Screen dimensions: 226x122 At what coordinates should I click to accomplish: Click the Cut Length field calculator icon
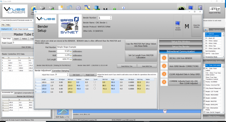click(71, 59)
